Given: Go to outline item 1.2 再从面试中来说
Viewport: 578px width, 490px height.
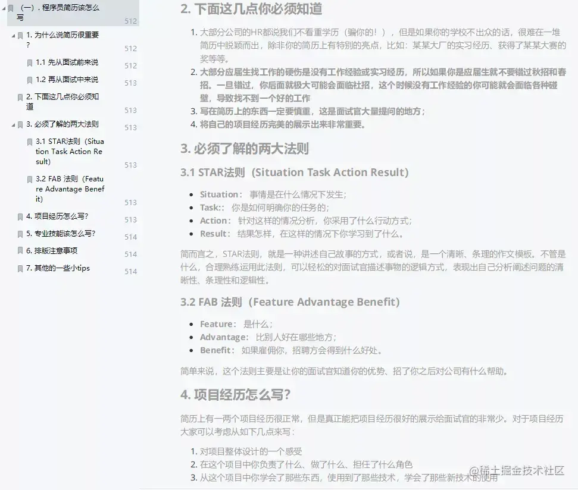Looking at the screenshot, I should point(67,80).
